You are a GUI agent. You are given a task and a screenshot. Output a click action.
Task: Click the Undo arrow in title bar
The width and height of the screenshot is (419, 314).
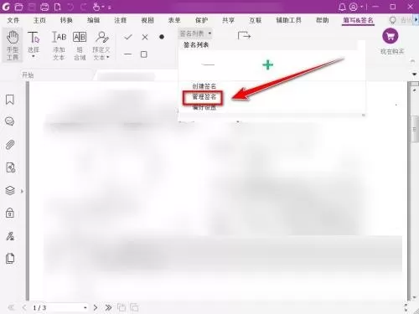pos(70,7)
